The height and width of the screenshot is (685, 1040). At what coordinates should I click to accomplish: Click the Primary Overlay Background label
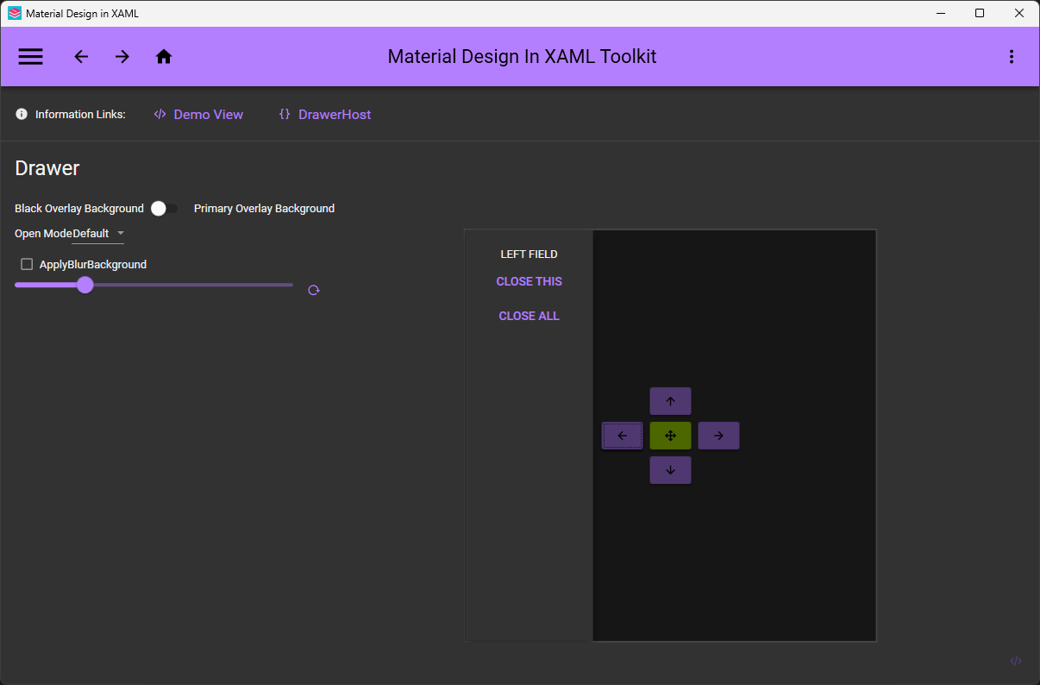(x=264, y=208)
